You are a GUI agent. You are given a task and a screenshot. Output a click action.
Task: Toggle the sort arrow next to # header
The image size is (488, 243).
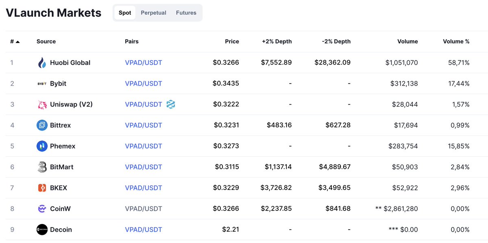coord(18,42)
